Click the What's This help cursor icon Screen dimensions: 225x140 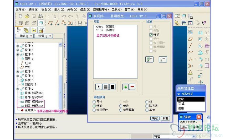point(204,23)
